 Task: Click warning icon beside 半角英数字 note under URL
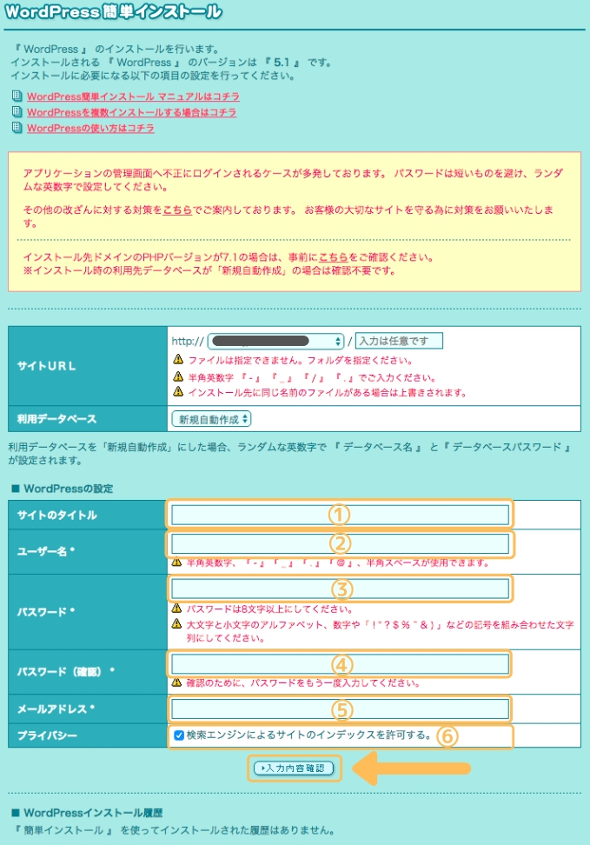tap(178, 376)
